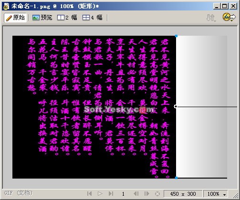Click the red pattern marker on canvas

click(143, 110)
